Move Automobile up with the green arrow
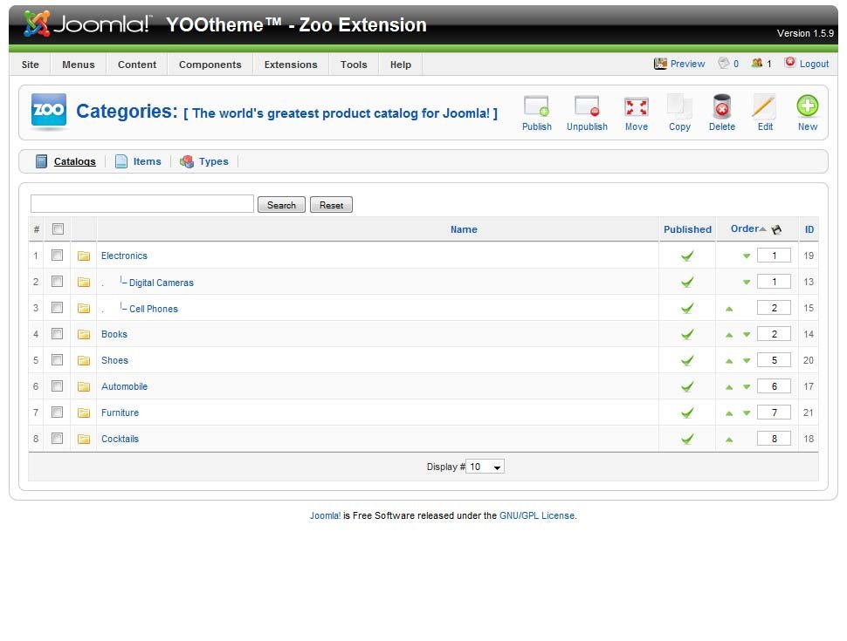Viewport: 847px width, 641px height. 729,387
